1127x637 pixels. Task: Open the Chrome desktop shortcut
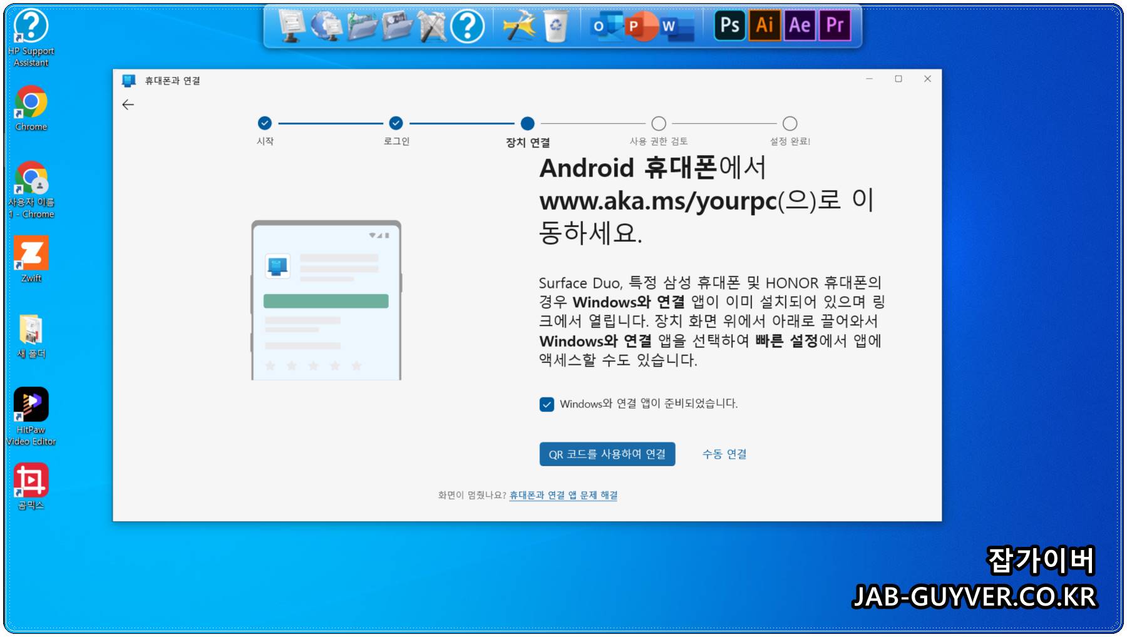point(31,108)
